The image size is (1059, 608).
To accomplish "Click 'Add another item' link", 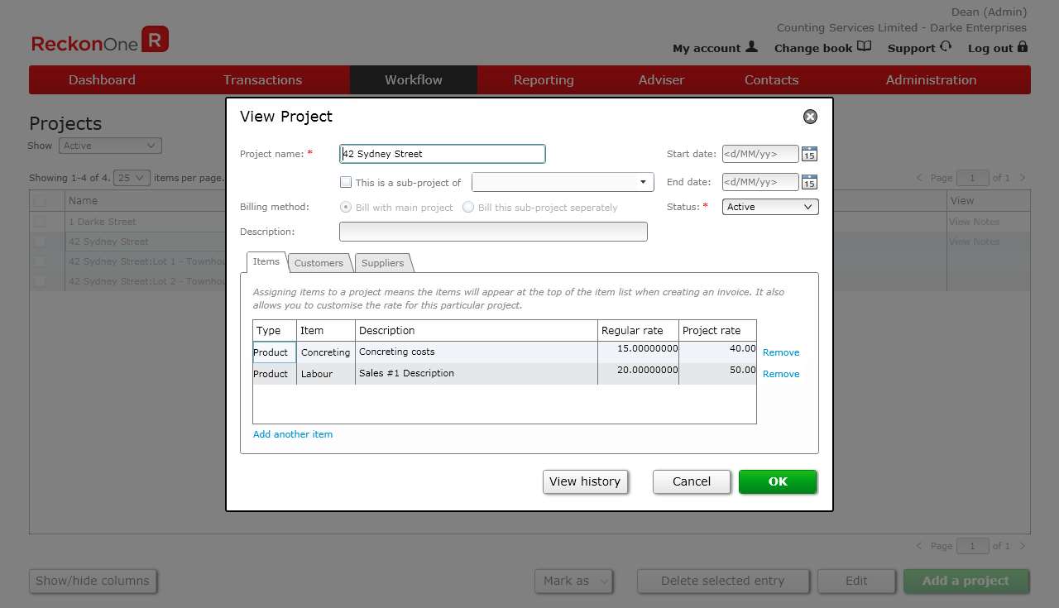I will click(x=292, y=433).
